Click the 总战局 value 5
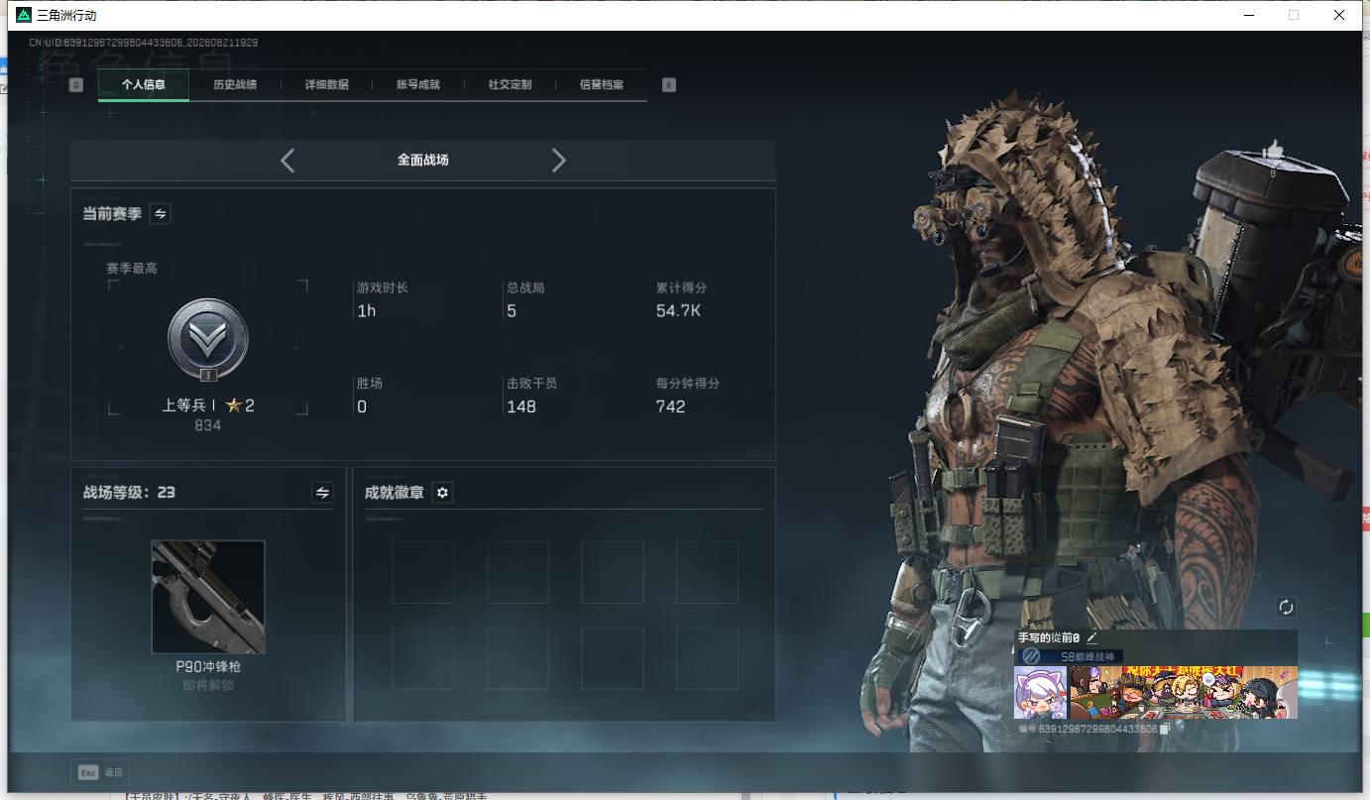The width and height of the screenshot is (1370, 800). [512, 311]
